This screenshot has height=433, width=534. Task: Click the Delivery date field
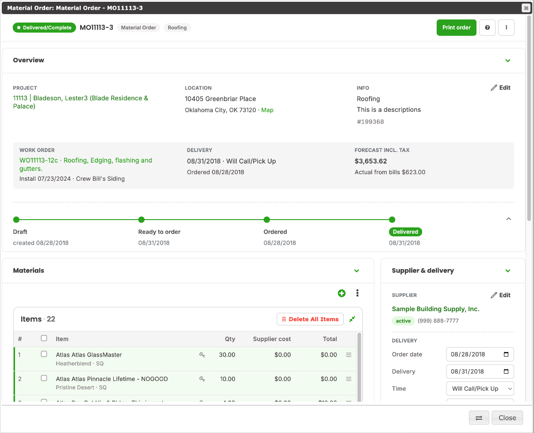[480, 372]
